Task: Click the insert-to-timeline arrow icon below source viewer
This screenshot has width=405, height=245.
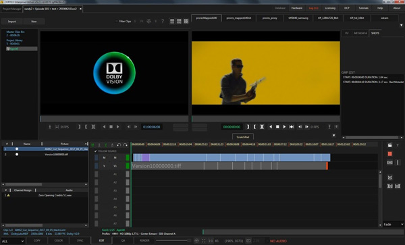Action: (50, 127)
